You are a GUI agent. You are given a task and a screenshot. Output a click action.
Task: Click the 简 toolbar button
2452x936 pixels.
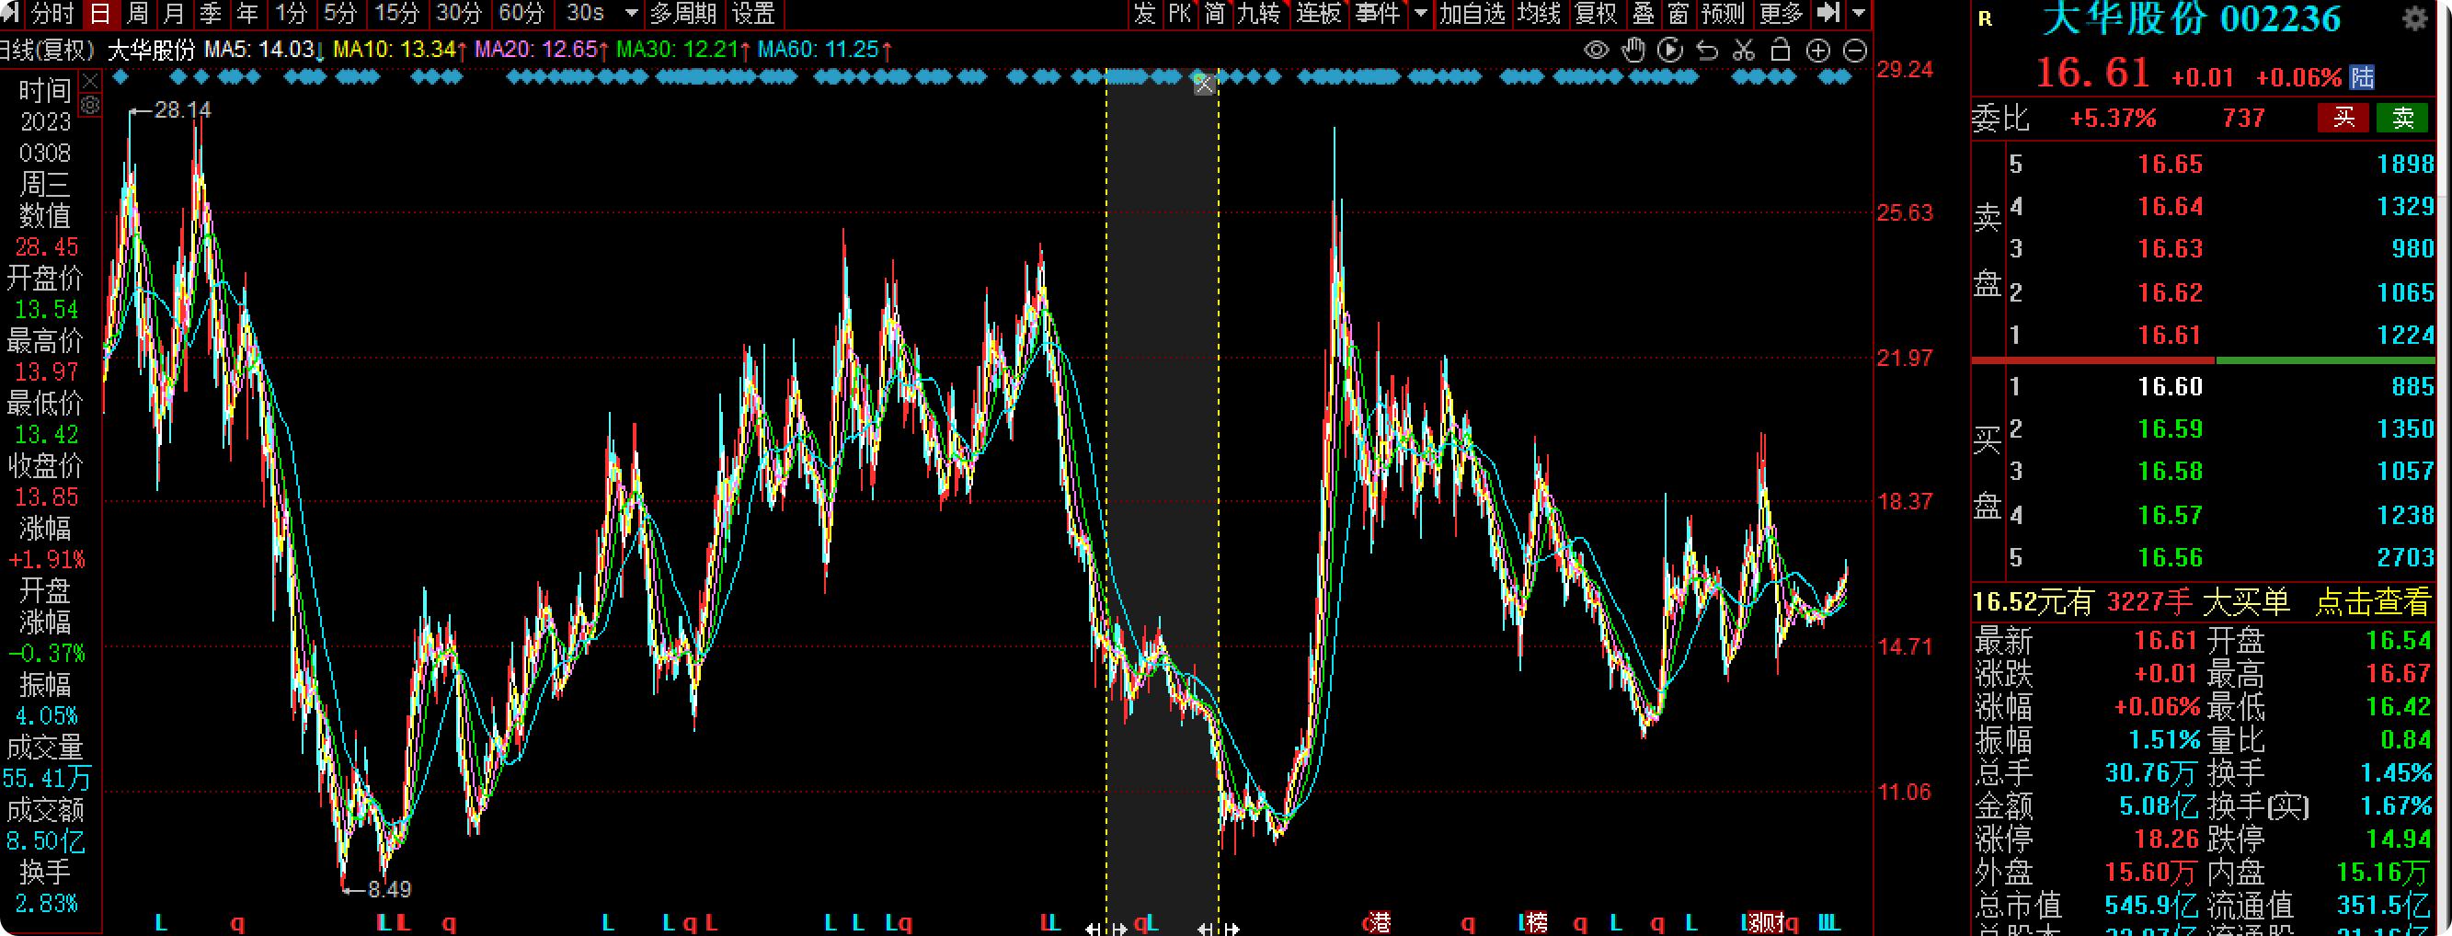click(x=1215, y=13)
